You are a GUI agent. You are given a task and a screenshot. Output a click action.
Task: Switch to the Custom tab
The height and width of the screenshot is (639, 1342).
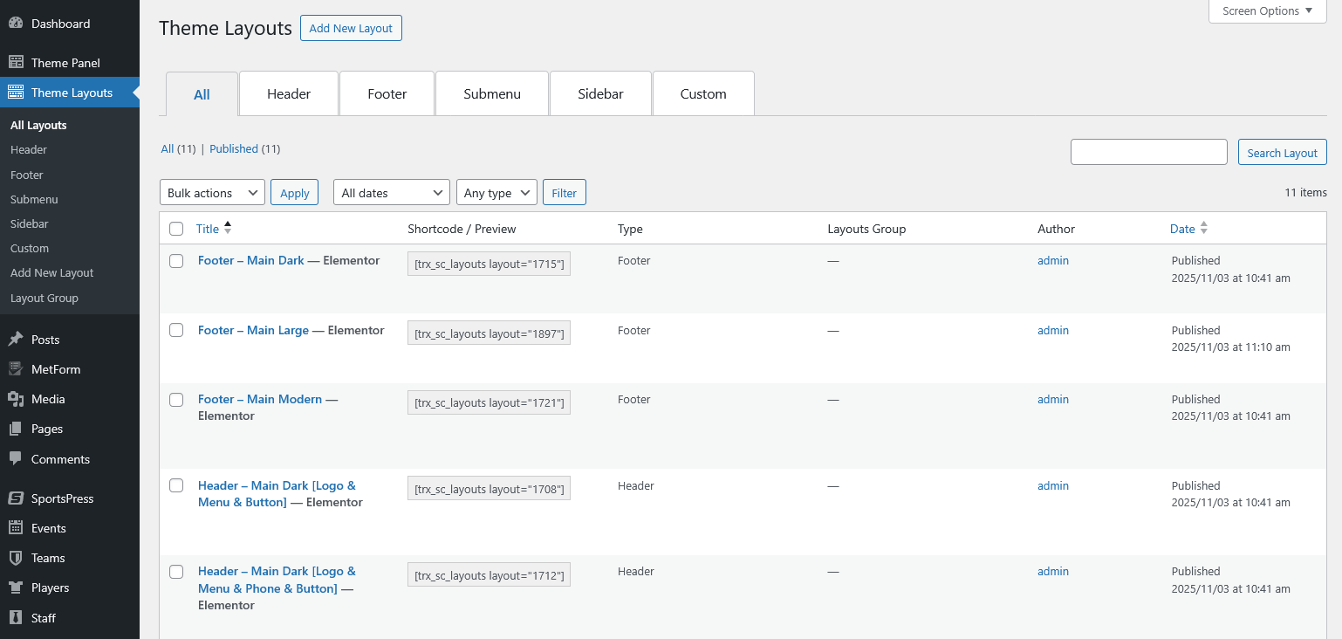(x=703, y=94)
